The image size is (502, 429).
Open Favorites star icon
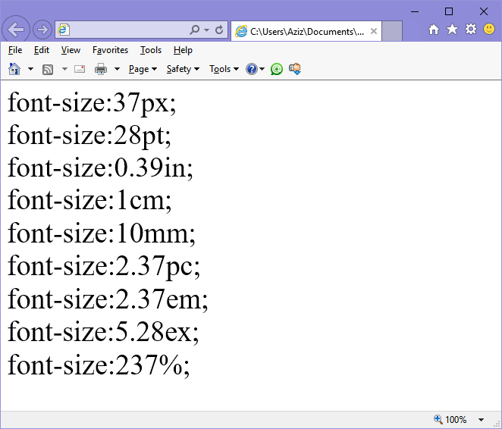pyautogui.click(x=452, y=29)
